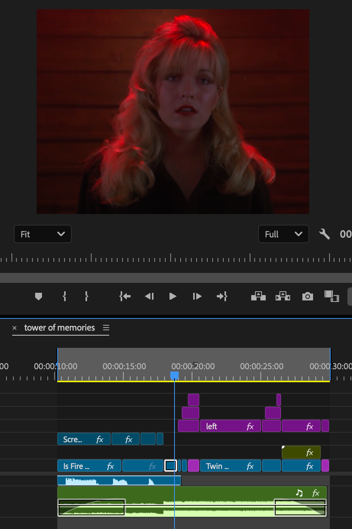Click fx badge on 'Twin ...' clip
352x529 pixels.
coord(250,466)
